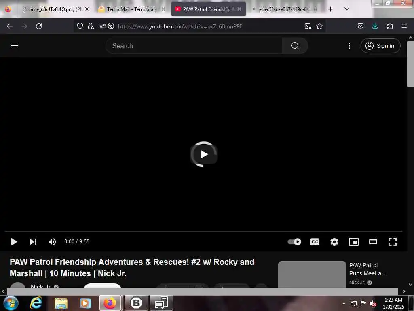Screen dimensions: 414x311
Task: Switch to the Temp Mail tab
Action: tap(131, 9)
